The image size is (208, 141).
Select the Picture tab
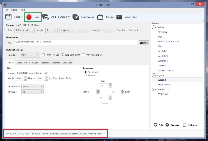click(10, 63)
